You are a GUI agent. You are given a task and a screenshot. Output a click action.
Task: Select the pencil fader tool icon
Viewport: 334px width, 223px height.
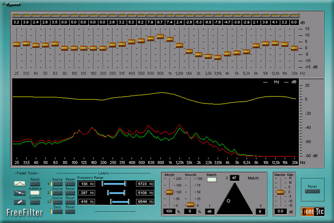click(x=19, y=202)
